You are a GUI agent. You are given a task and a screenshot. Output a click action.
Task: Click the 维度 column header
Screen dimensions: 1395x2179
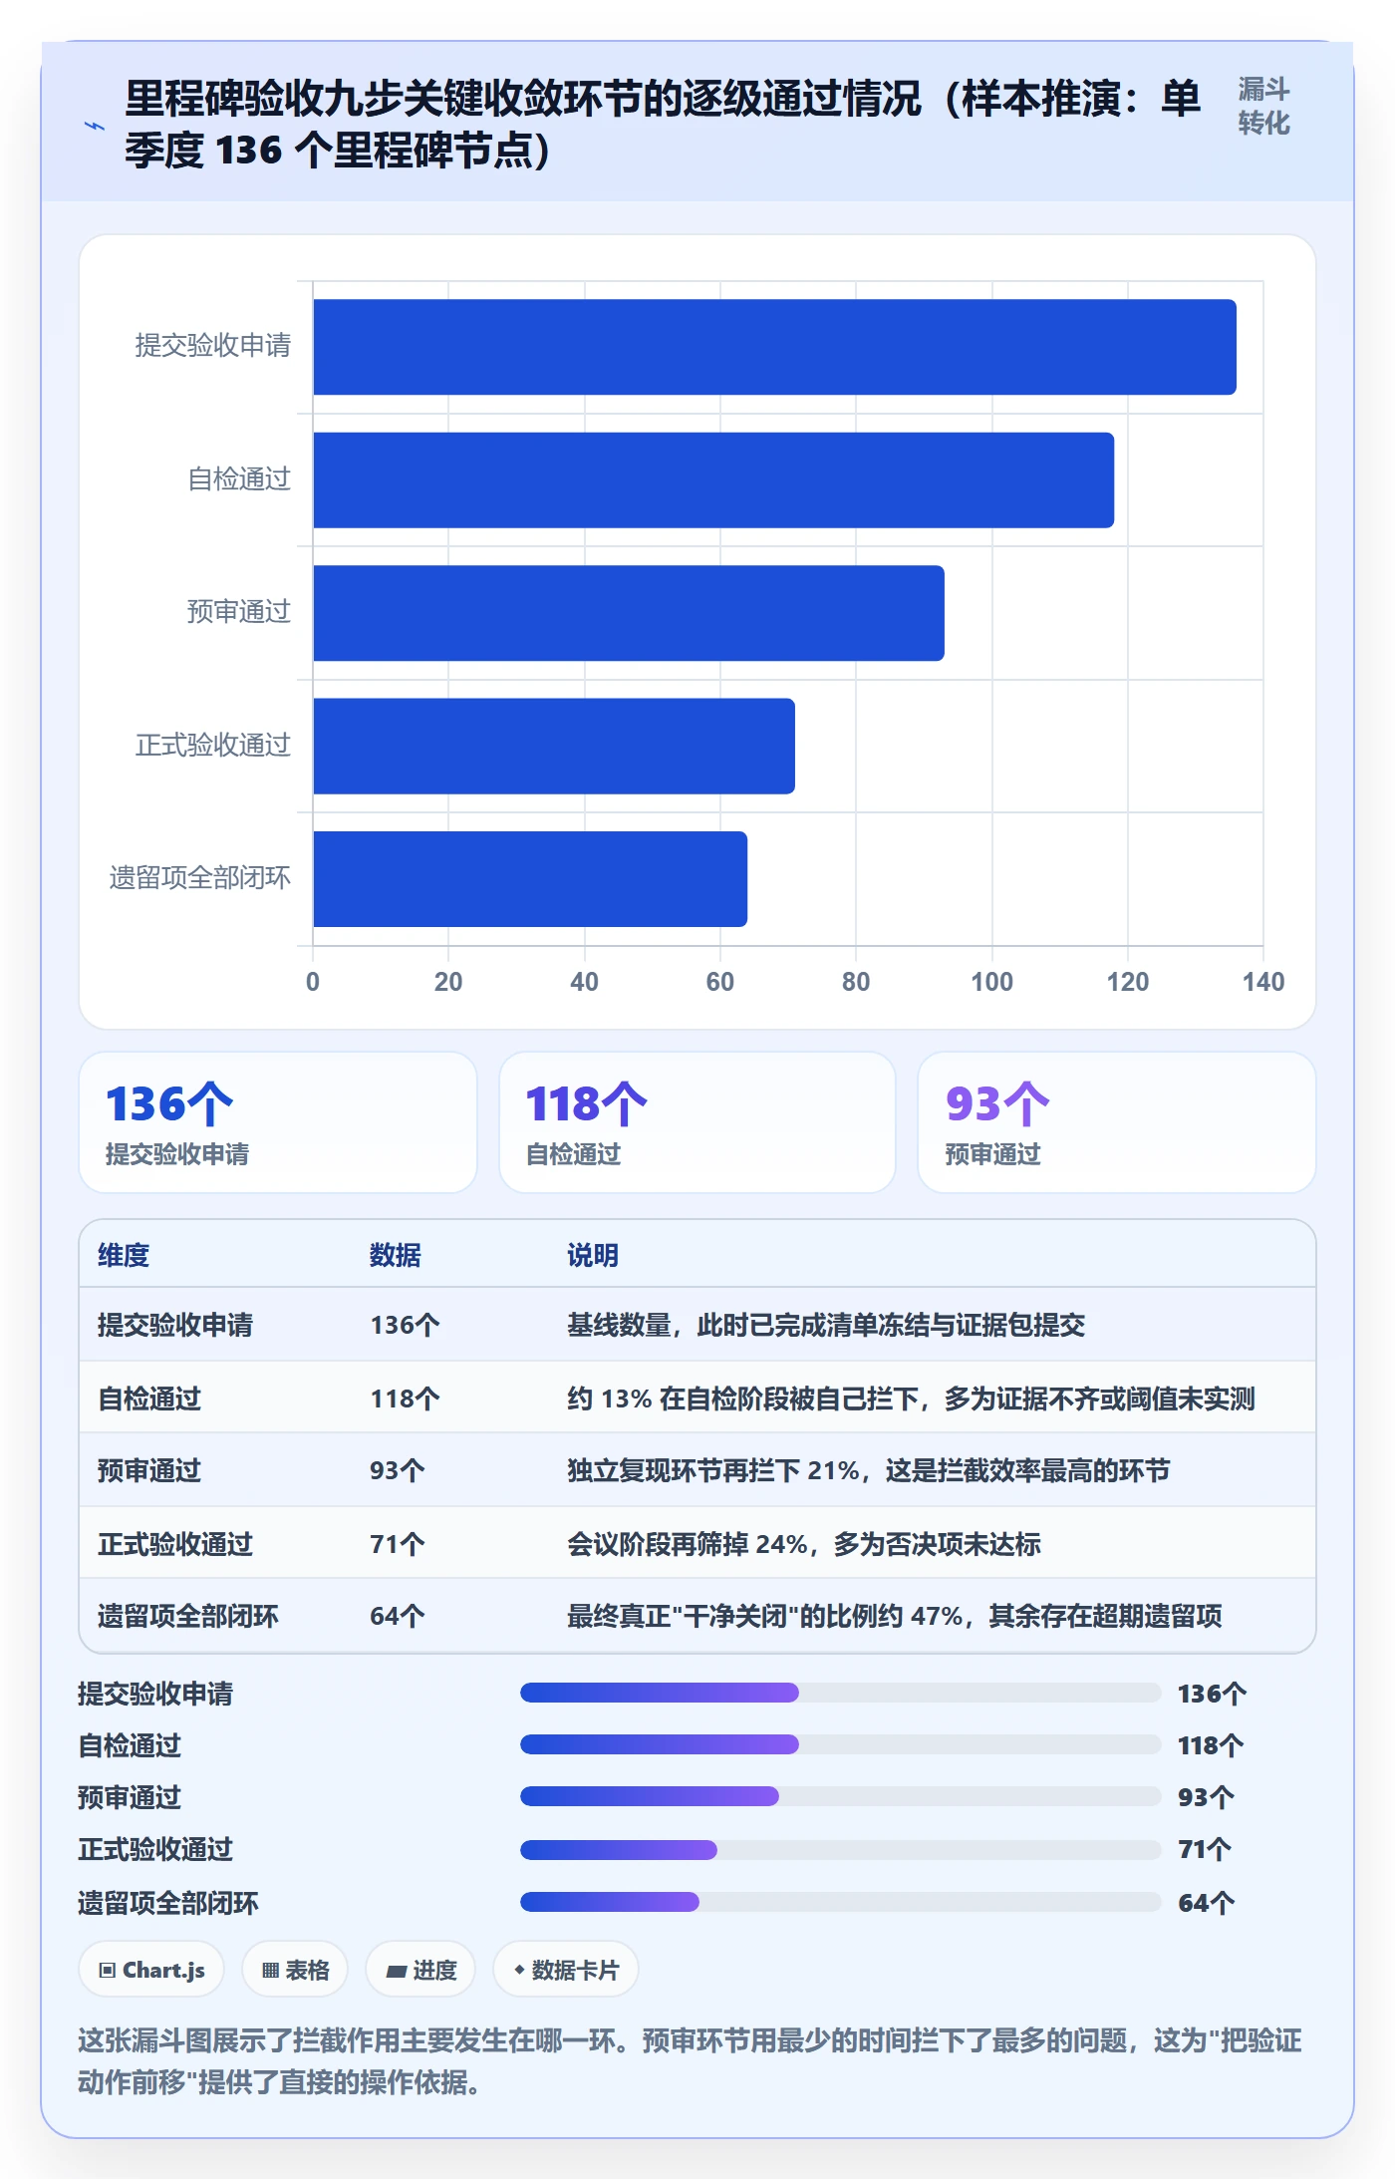pos(124,1255)
